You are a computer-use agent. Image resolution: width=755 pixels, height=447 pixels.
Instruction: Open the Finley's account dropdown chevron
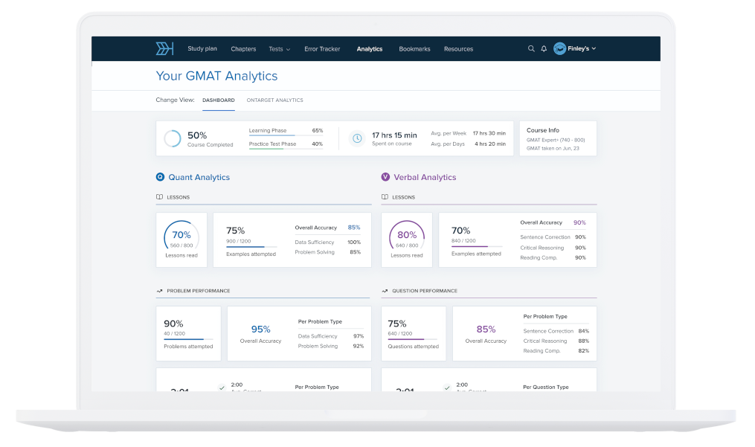pos(594,49)
